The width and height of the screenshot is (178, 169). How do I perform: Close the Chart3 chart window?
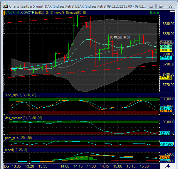tap(170, 6)
